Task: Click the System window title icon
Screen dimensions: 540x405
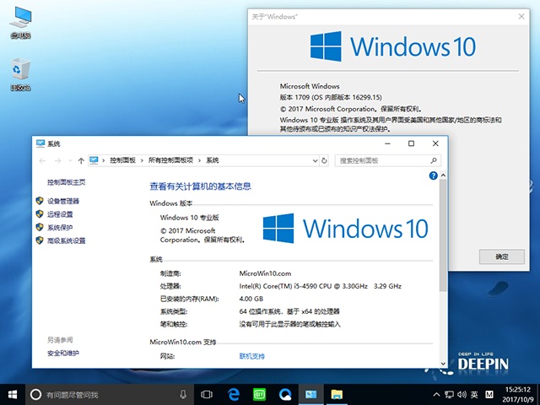Action: pos(40,143)
